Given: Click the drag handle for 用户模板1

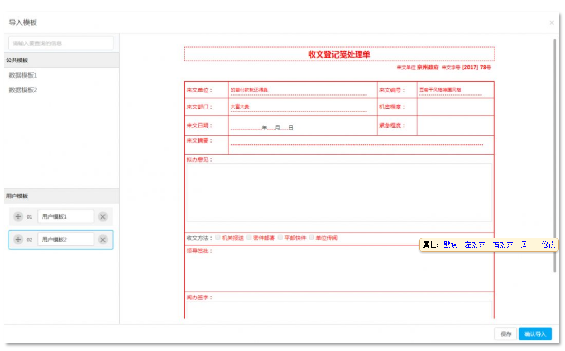Looking at the screenshot, I should point(18,217).
